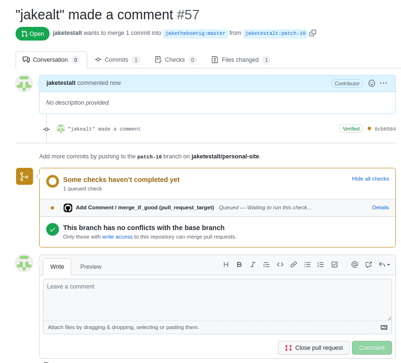
Task: Open the commit message "jakealt" made a comment
Action: point(104,129)
